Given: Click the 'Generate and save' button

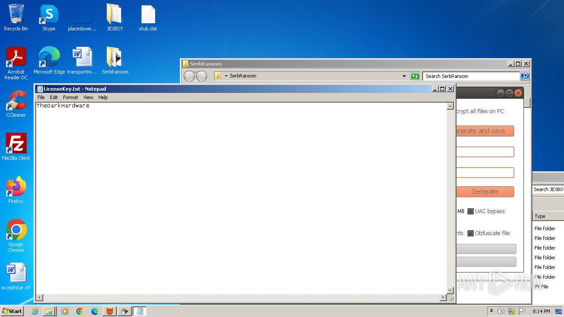Looking at the screenshot, I should 485,131.
